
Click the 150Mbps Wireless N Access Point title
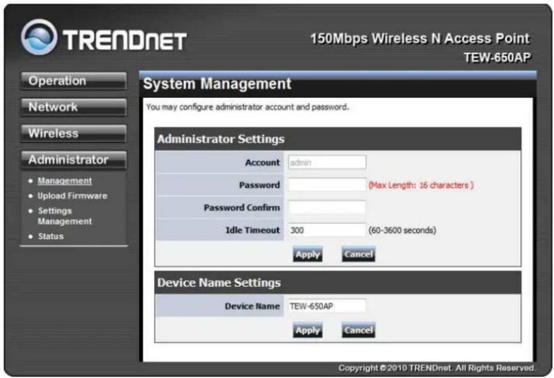pos(420,38)
